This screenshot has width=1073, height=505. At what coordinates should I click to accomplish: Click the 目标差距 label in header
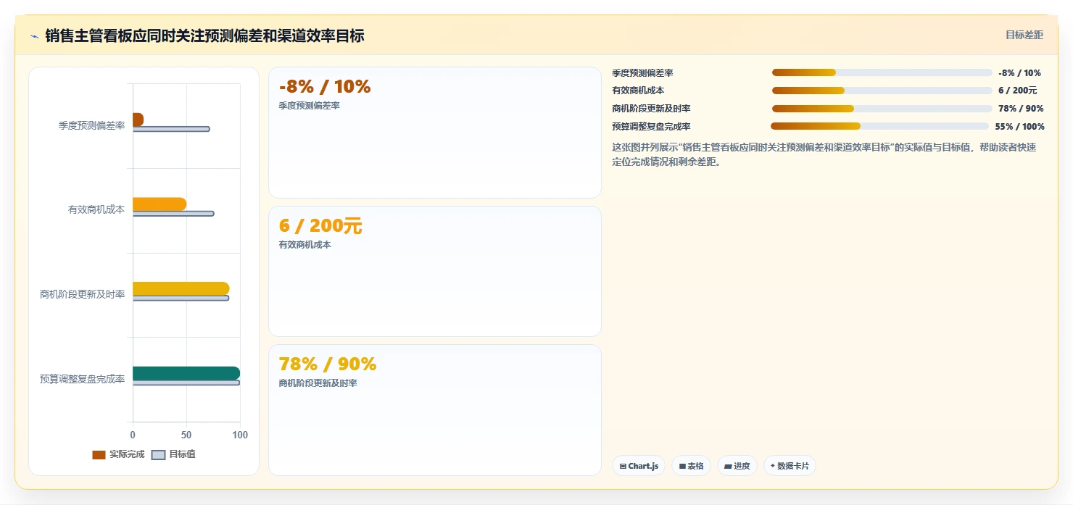pyautogui.click(x=1024, y=35)
